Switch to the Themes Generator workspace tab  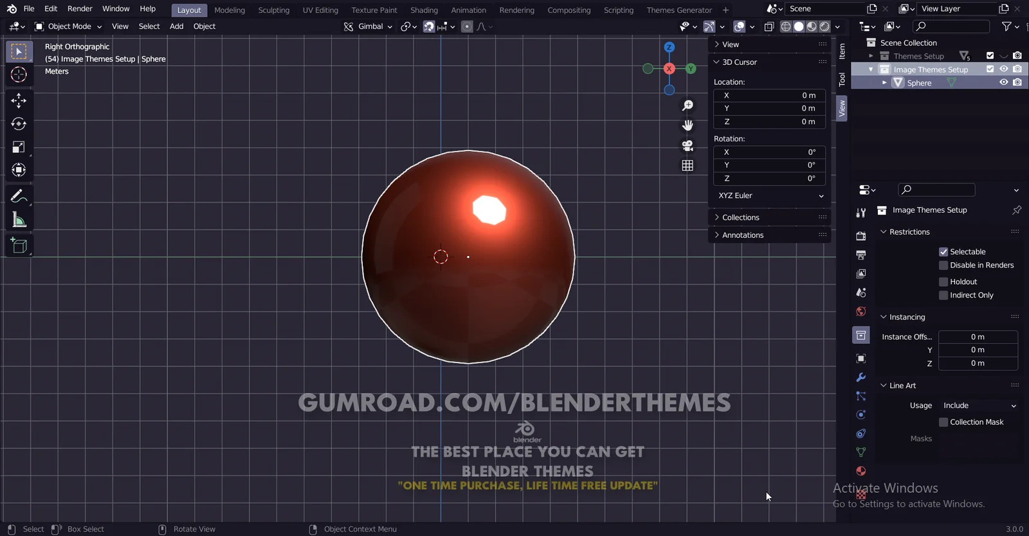coord(679,10)
